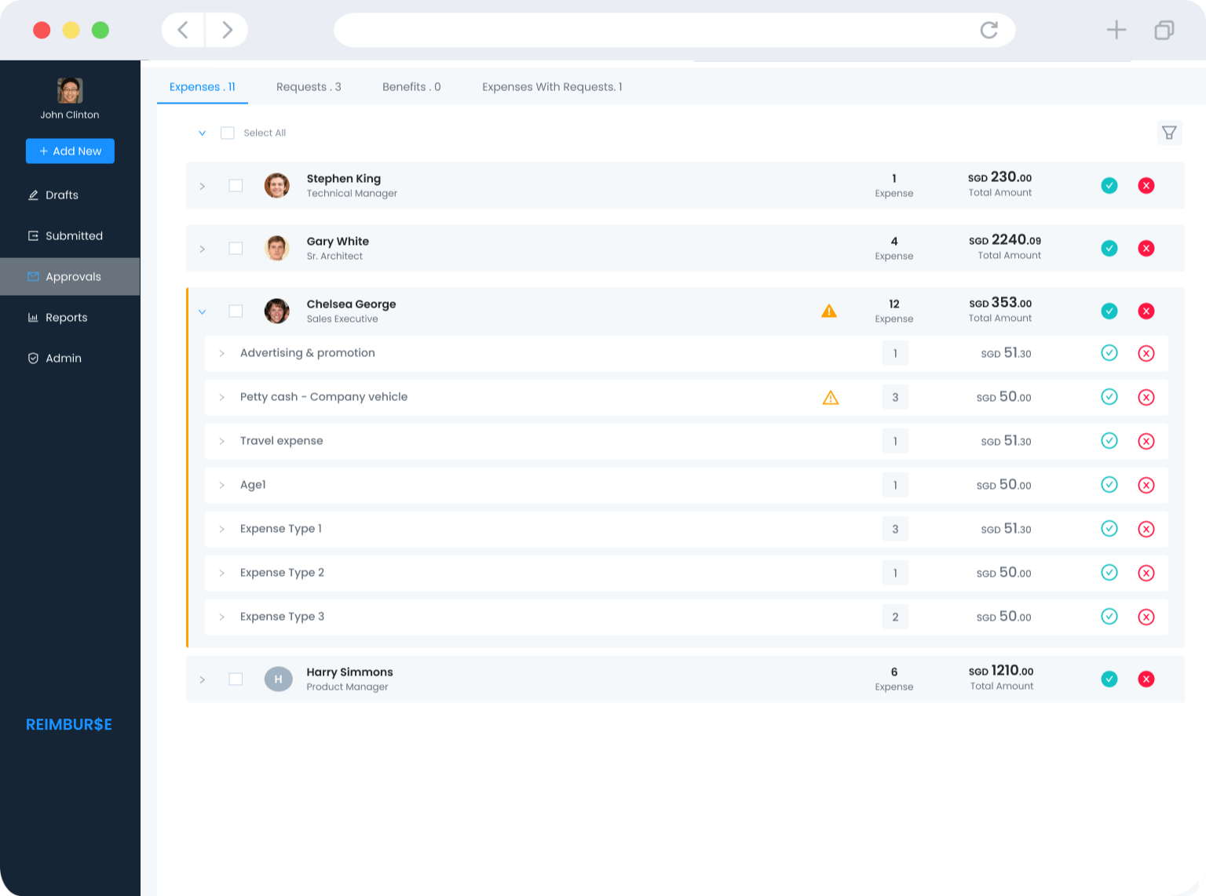Click the Add New button
This screenshot has width=1206, height=896.
70,151
